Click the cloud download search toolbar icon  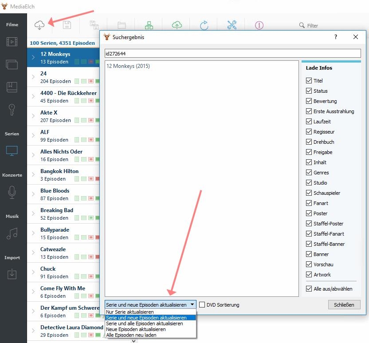tap(39, 25)
